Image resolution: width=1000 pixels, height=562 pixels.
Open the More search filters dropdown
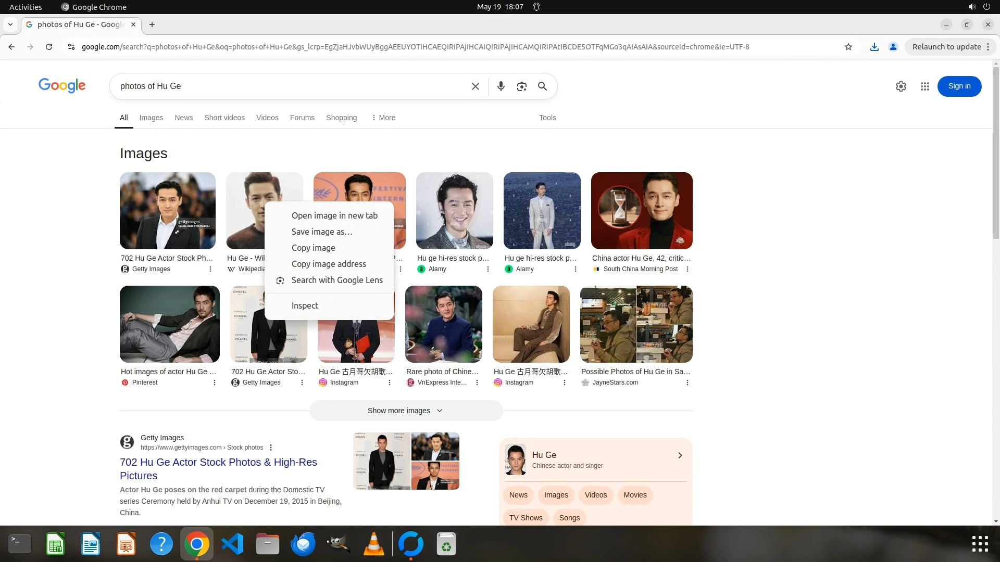pyautogui.click(x=383, y=118)
